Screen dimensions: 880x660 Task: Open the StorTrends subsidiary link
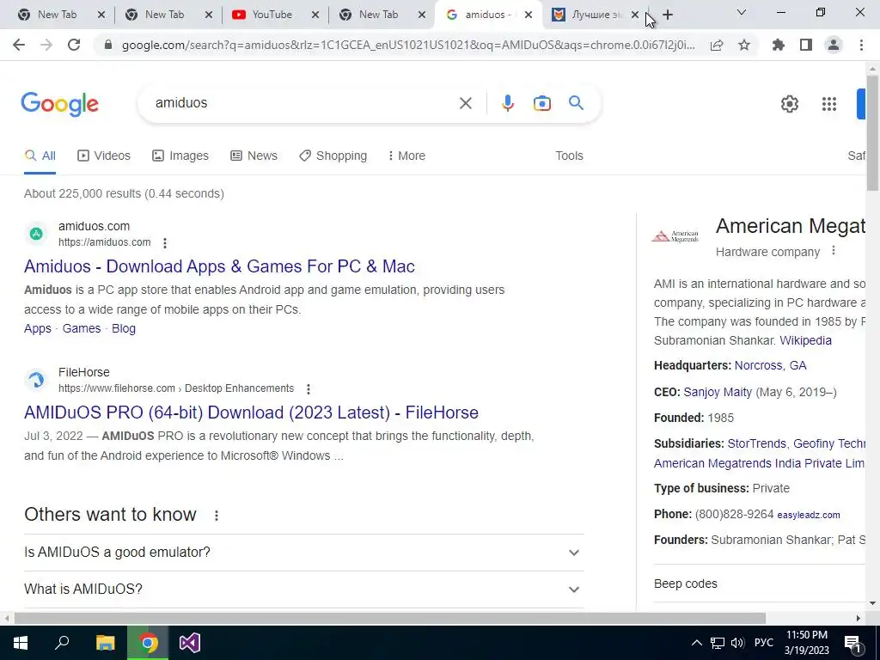[x=756, y=443]
